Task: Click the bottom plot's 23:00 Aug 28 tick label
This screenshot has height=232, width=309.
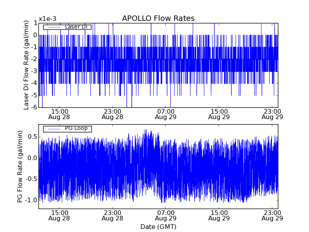Action: click(112, 216)
